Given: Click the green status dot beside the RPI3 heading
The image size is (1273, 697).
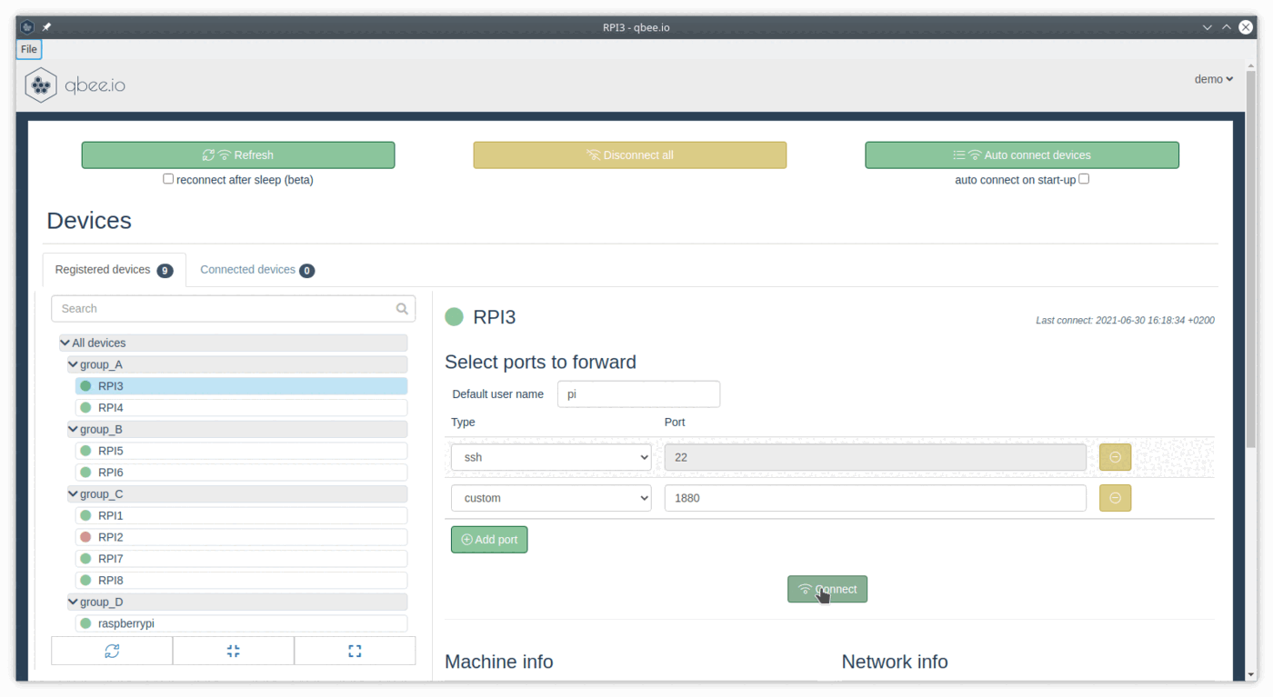Looking at the screenshot, I should coord(454,316).
